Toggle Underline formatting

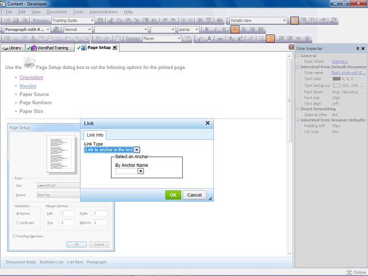(224, 29)
